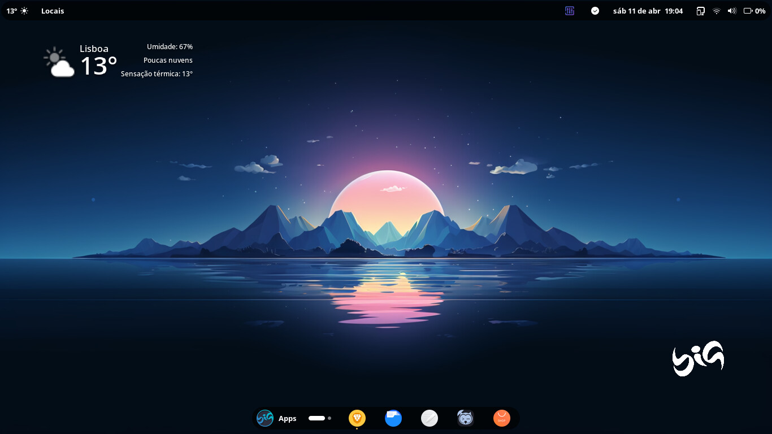The image size is (772, 434).
Task: Click the battery 0% indicator
Action: [754, 11]
